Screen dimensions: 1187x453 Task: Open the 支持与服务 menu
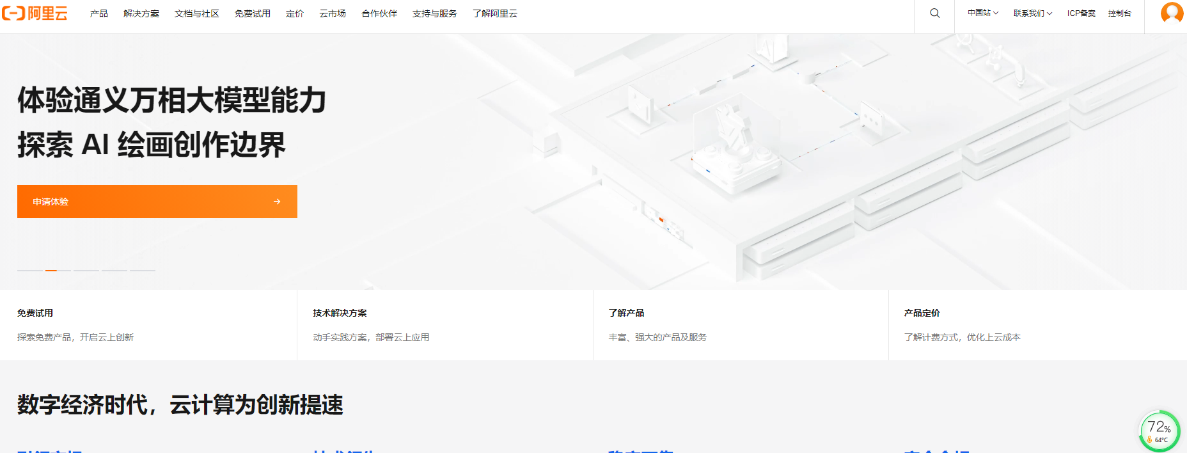coord(435,13)
